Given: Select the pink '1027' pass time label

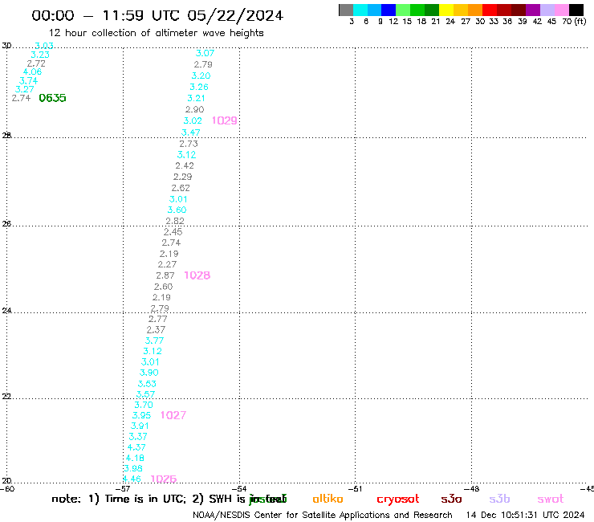Looking at the screenshot, I should (x=173, y=415).
